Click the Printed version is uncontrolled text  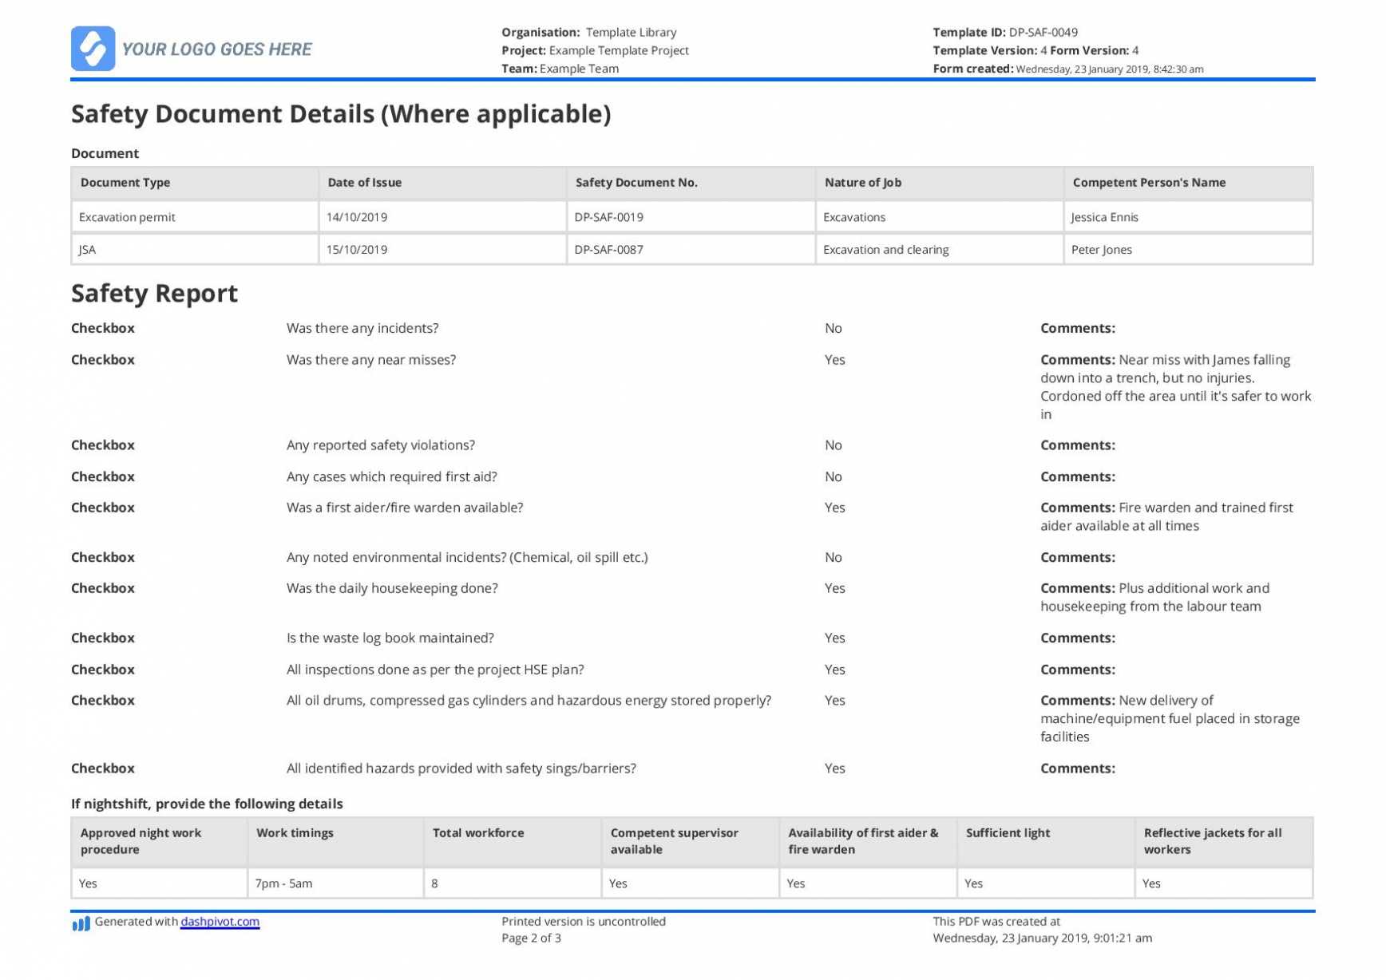tap(584, 922)
